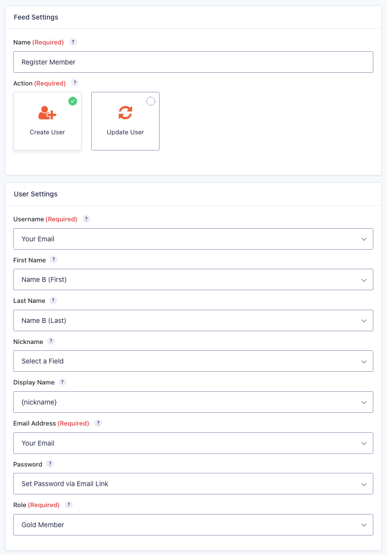The width and height of the screenshot is (387, 555).
Task: Click the empty radio circle on Update User
Action: [151, 101]
